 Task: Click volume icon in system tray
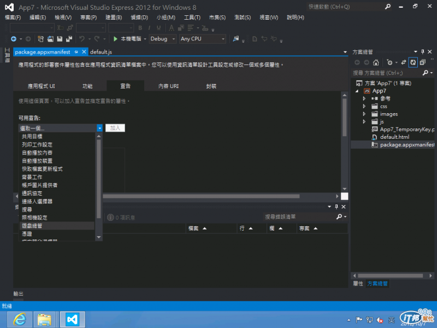[x=380, y=320]
